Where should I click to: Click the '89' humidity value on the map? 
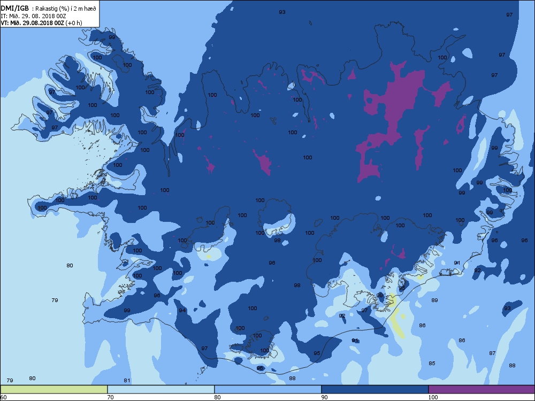click(434, 300)
